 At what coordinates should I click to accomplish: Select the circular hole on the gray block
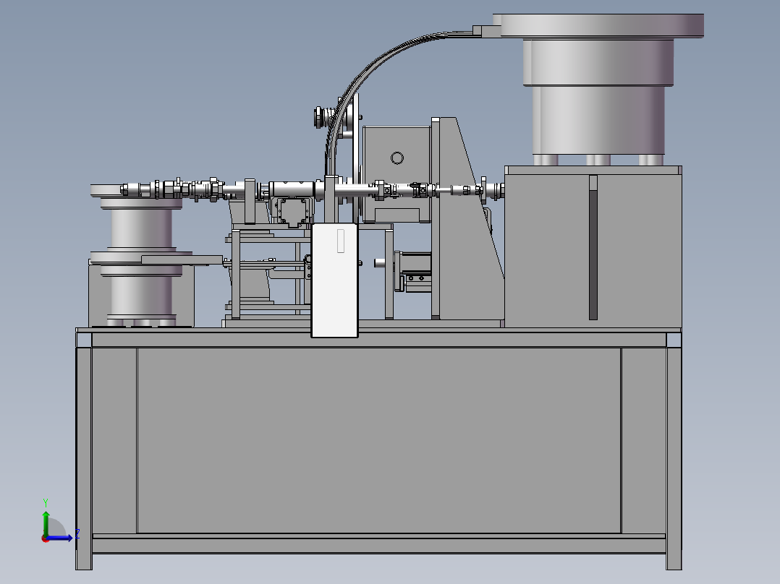tap(397, 158)
